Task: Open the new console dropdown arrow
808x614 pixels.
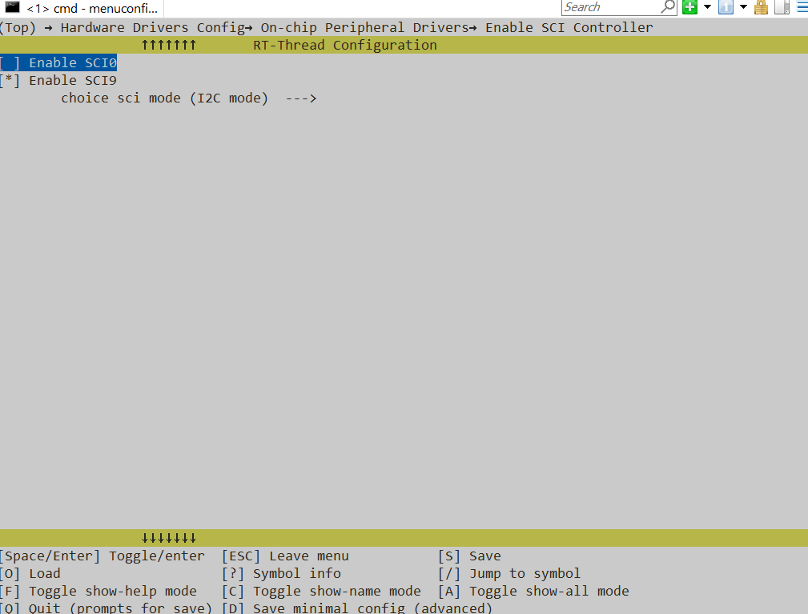Action: point(708,7)
